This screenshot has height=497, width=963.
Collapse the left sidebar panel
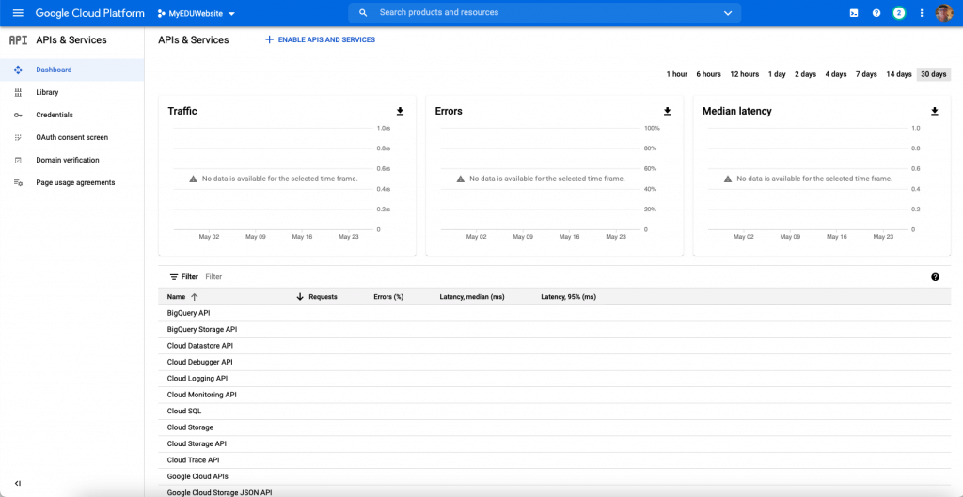click(x=18, y=484)
